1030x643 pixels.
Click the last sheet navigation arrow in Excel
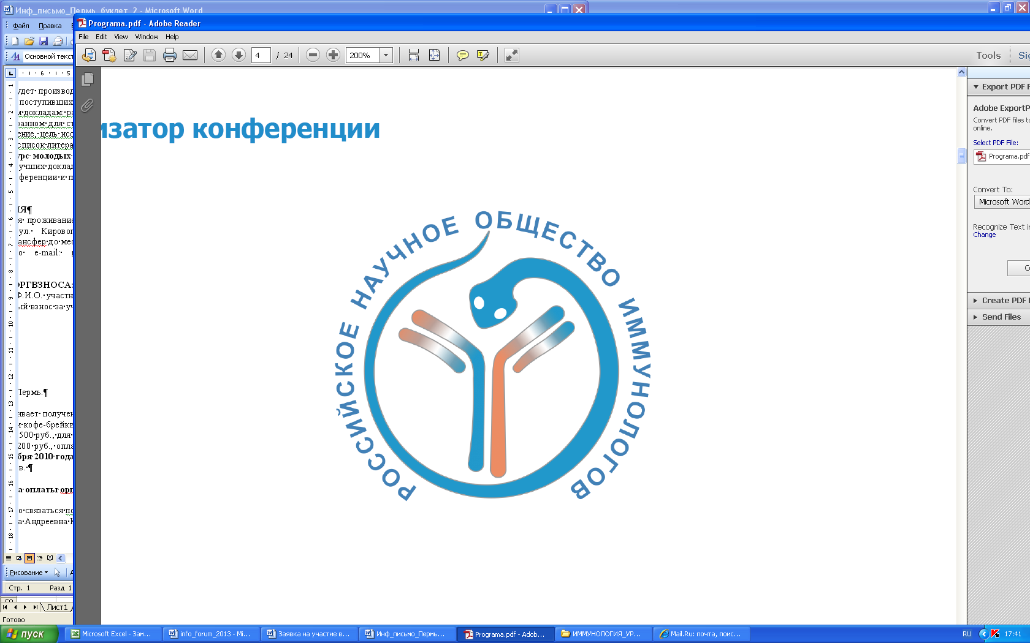35,607
